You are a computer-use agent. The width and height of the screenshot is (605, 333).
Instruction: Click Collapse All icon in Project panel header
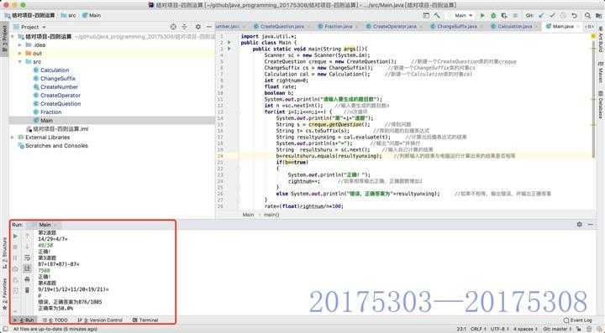coord(184,27)
